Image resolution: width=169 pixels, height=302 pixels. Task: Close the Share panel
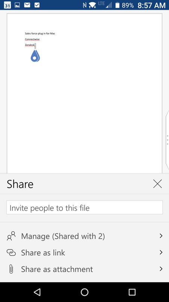[x=157, y=184]
